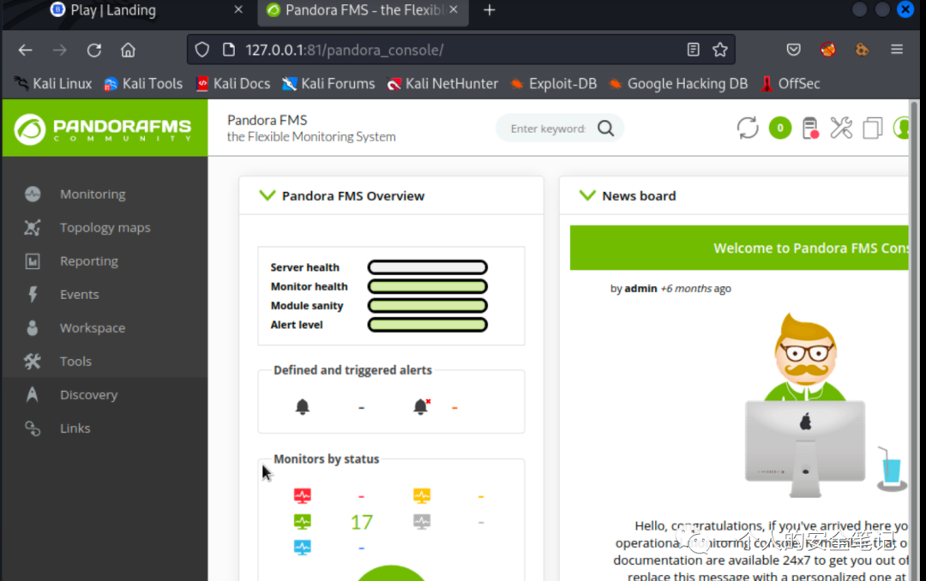The height and width of the screenshot is (581, 926).
Task: Open the Topology maps sidebar menu
Action: [x=105, y=227]
